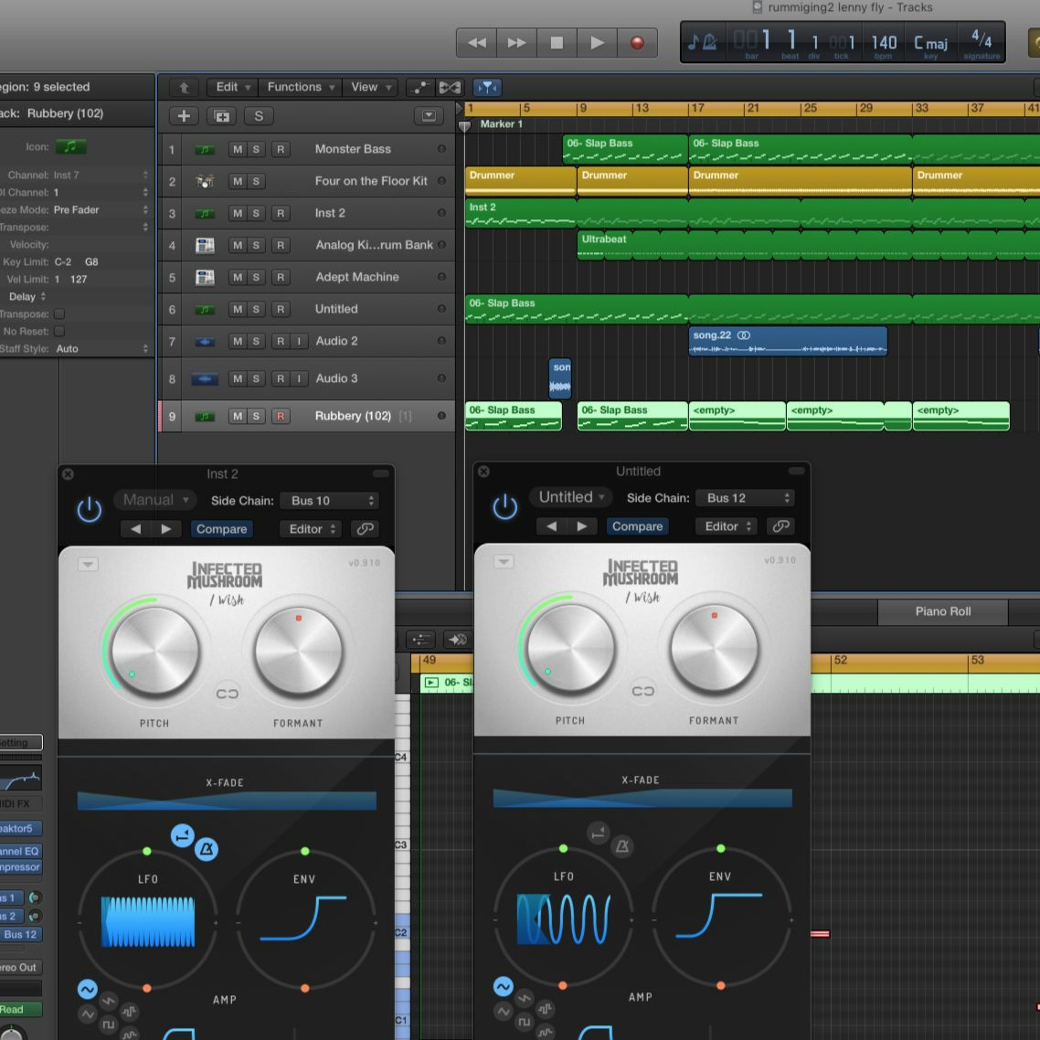
Task: Toggle power button on the Inst 2 plugin
Action: click(x=89, y=509)
